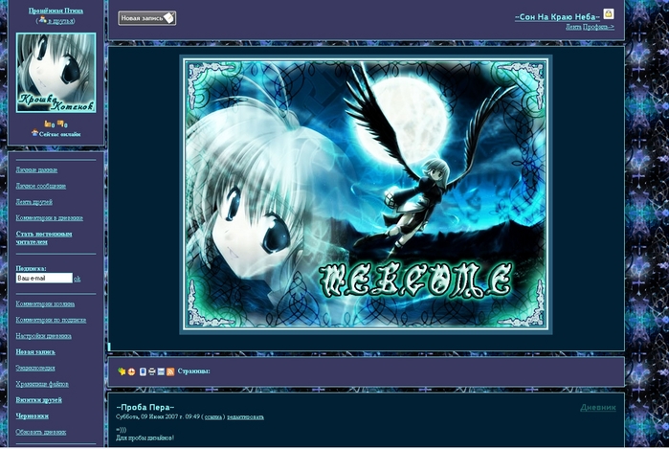The height and width of the screenshot is (449, 669).
Task: Open 'Комментарии хозяина' sidebar link
Action: point(45,303)
